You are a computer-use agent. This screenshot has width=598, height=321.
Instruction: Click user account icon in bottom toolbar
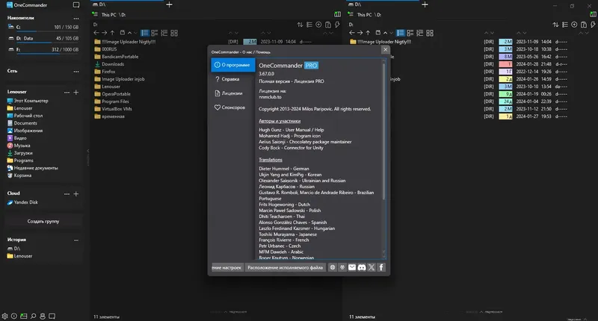[x=43, y=316]
